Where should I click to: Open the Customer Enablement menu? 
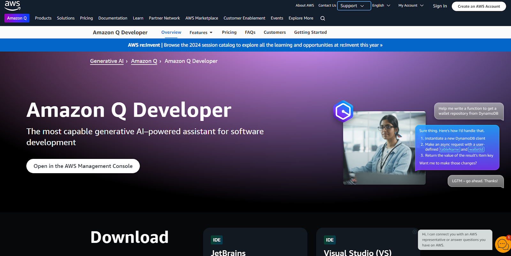click(244, 18)
